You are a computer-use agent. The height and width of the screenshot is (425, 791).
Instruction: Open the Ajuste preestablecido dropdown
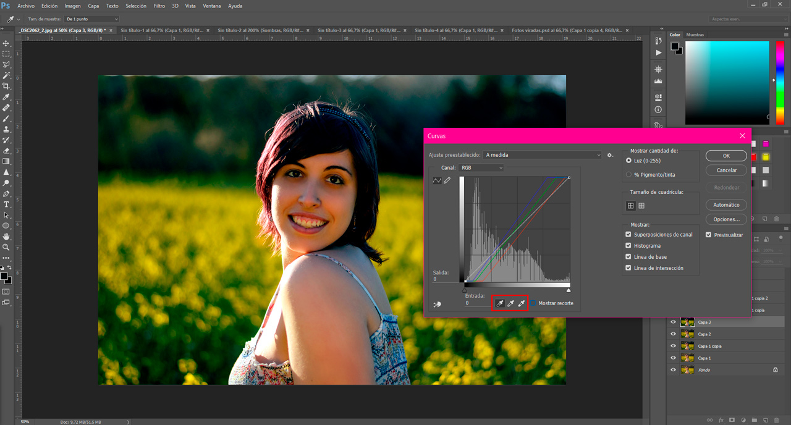tap(541, 154)
